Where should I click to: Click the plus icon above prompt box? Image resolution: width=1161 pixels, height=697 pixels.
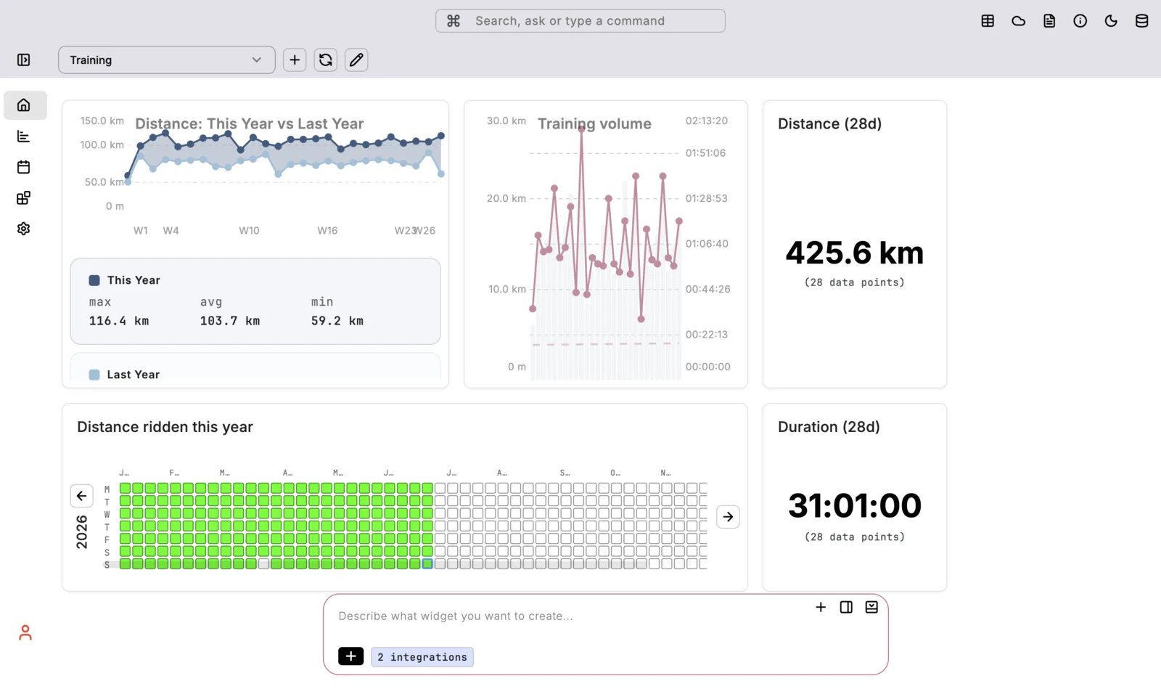(821, 607)
